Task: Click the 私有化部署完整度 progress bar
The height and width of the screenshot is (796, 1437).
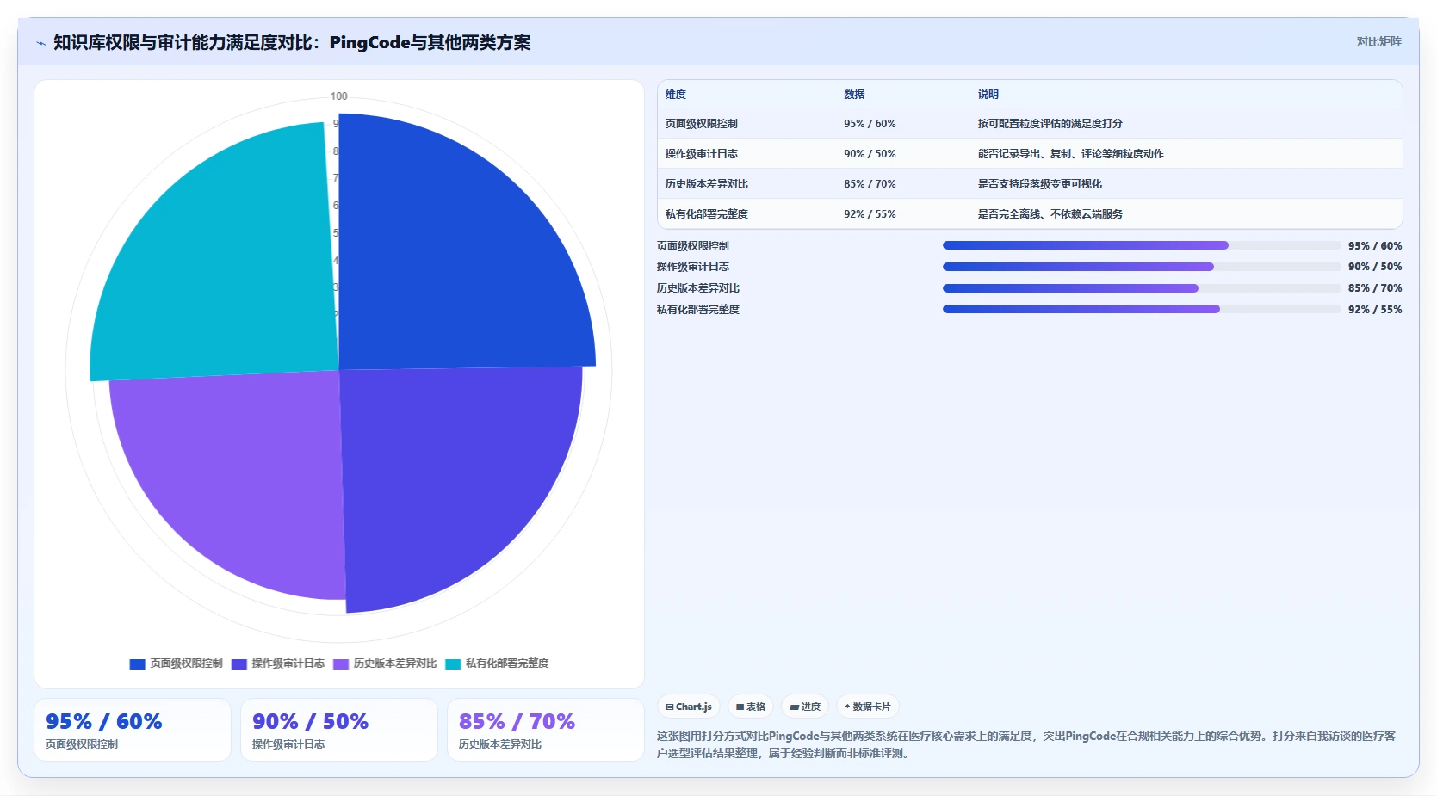Action: point(1142,309)
